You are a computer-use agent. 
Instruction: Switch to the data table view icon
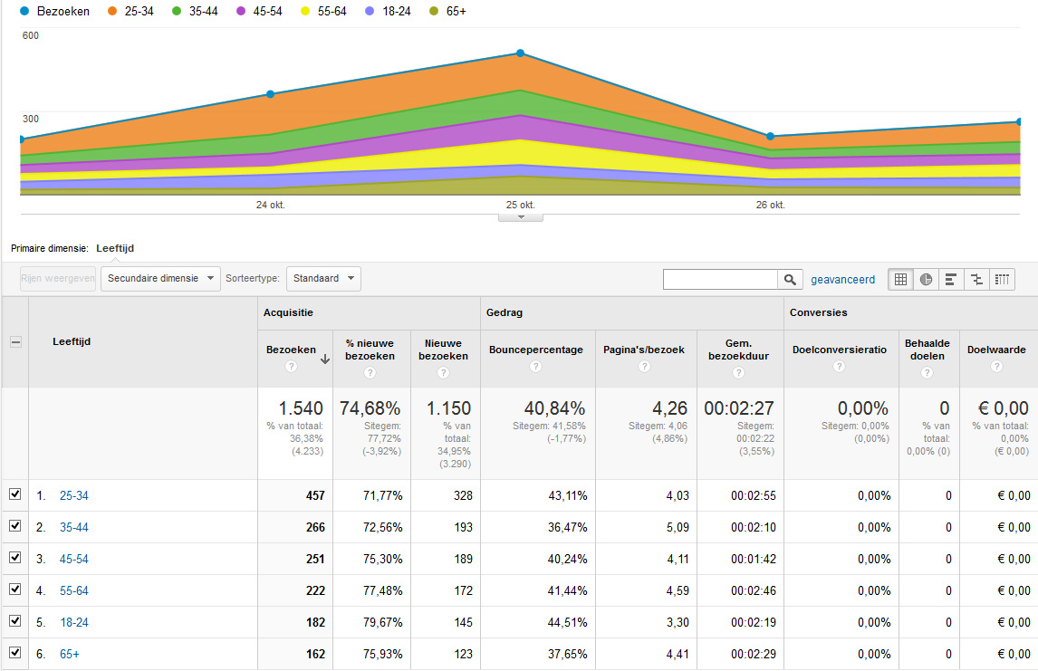[x=900, y=280]
